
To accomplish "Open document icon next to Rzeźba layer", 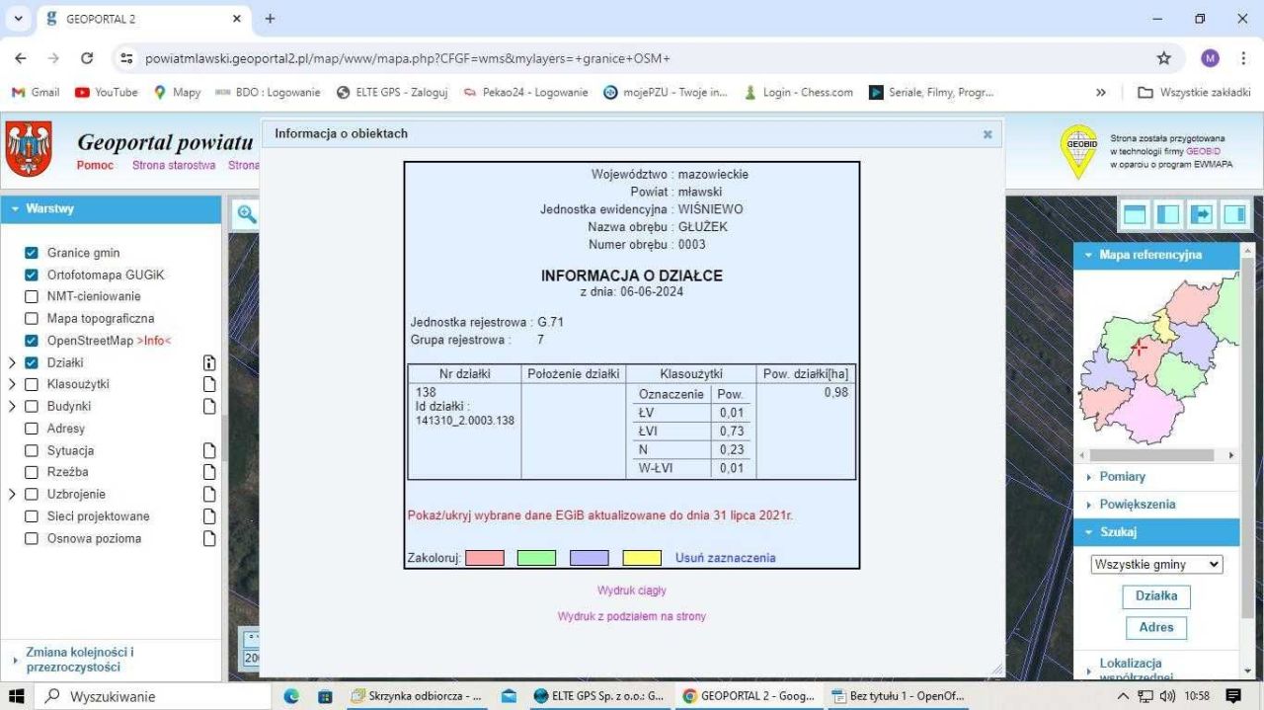I will point(208,472).
